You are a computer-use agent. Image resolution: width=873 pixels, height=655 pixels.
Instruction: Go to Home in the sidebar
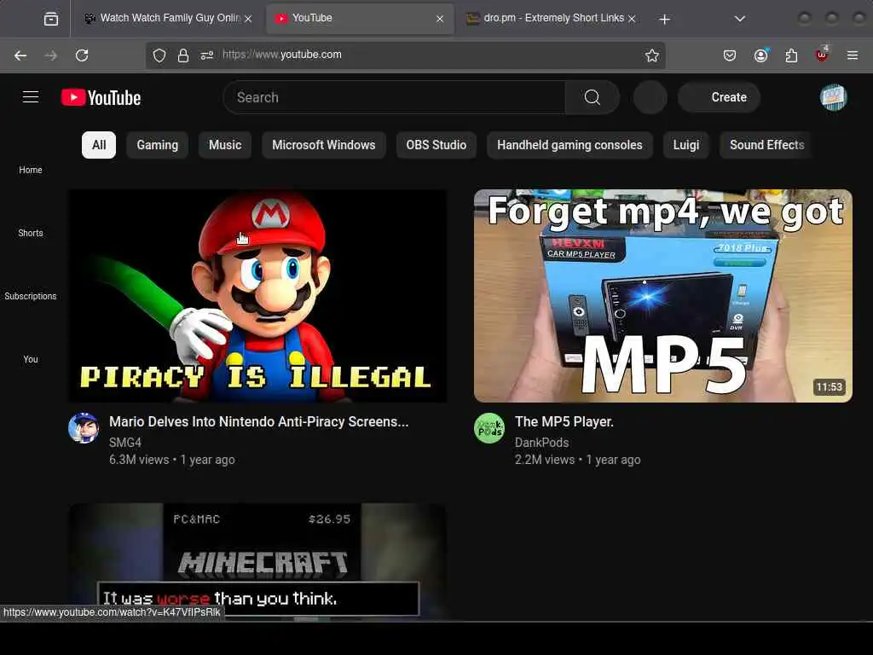coord(31,170)
